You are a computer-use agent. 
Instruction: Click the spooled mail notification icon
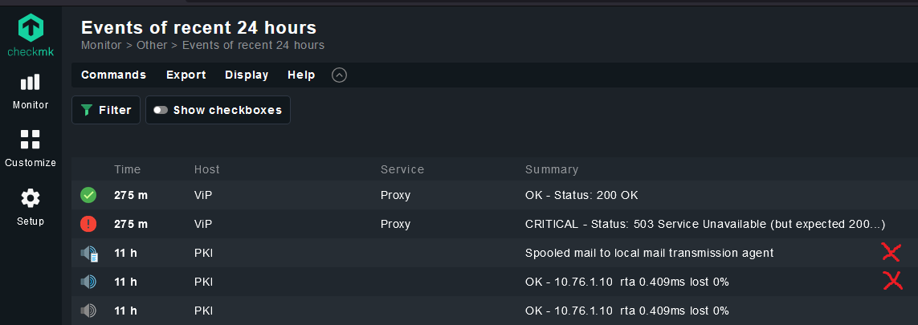coord(88,254)
